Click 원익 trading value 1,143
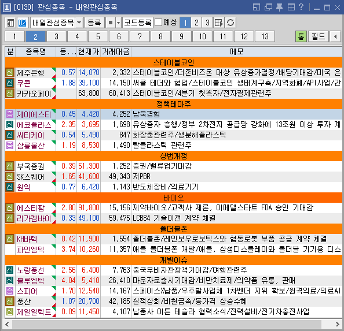Screen dimensions: 344x331 (x=121, y=187)
